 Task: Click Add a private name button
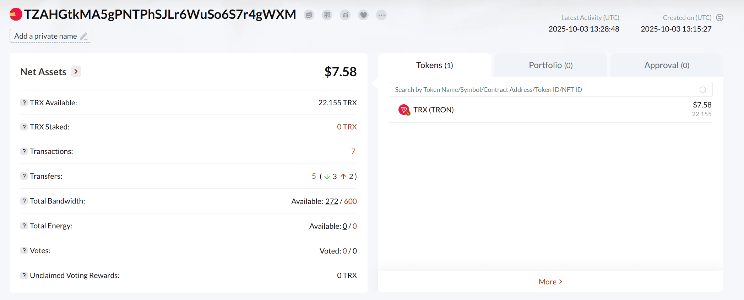51,36
